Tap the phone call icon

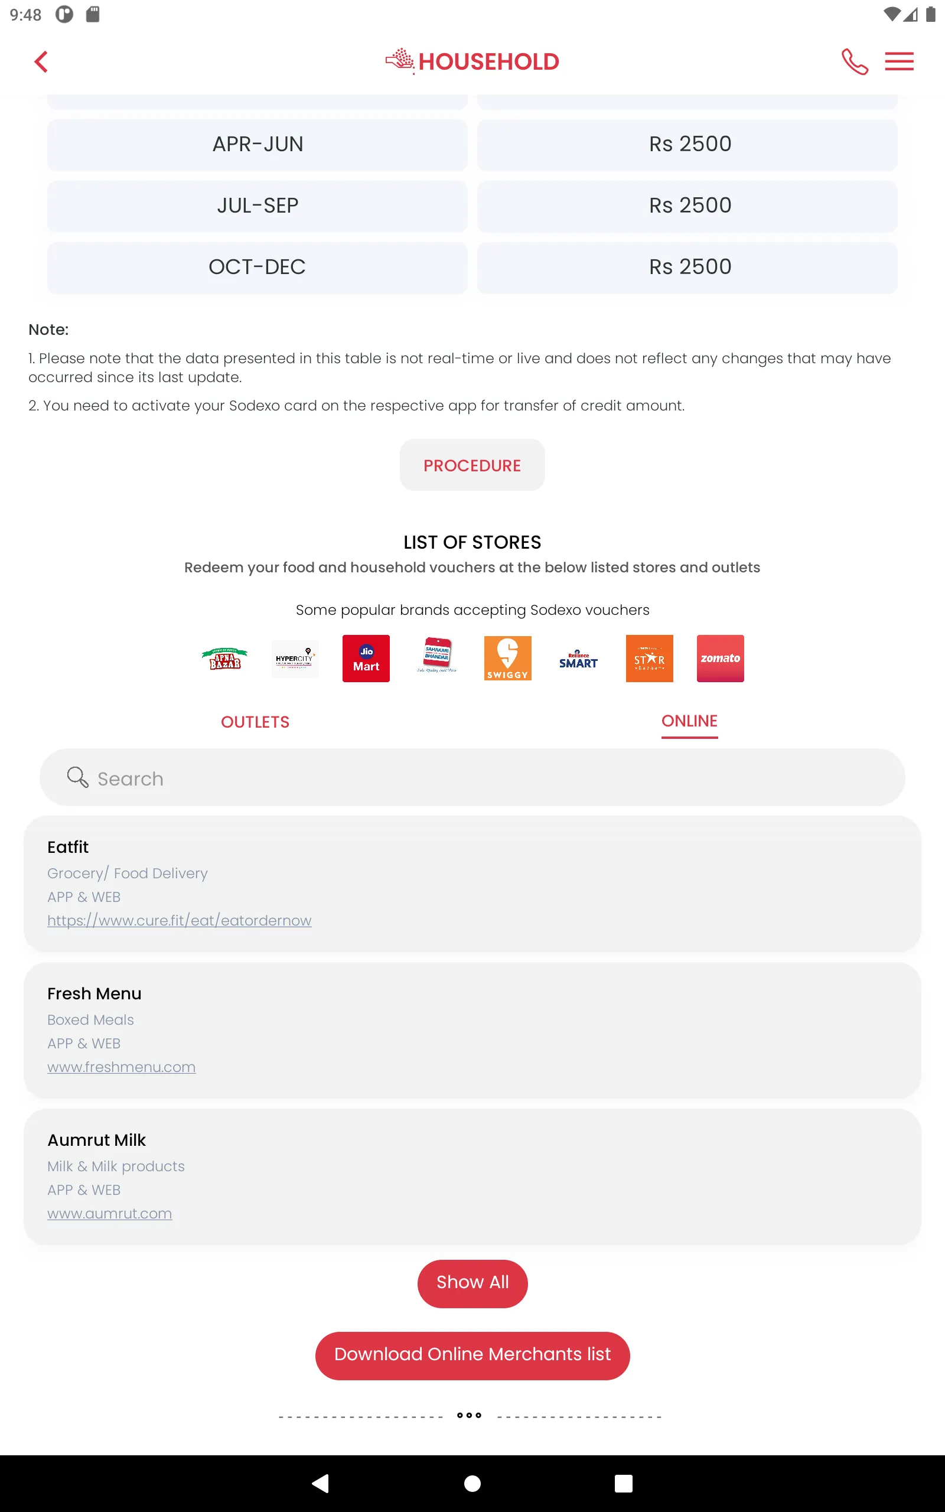[855, 61]
